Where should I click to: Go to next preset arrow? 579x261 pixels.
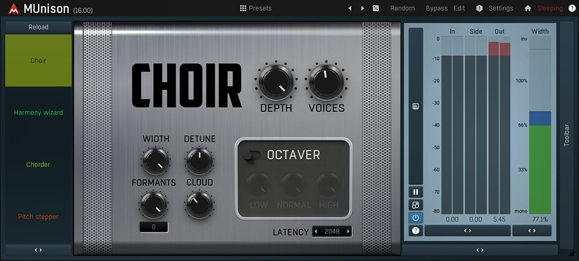point(363,8)
